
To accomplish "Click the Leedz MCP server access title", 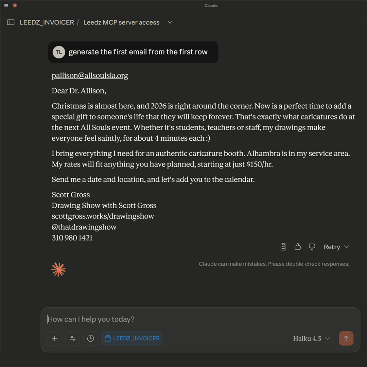I will pyautogui.click(x=121, y=22).
